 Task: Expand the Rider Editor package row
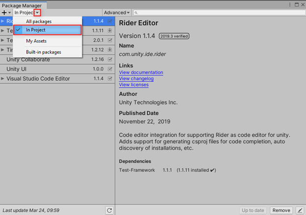2,21
